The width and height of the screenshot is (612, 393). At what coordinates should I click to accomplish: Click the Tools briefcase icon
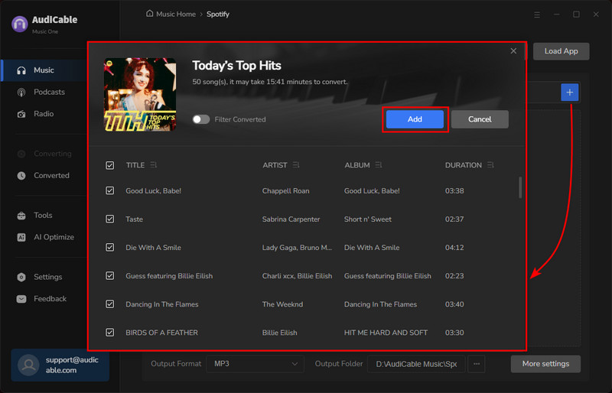click(21, 216)
